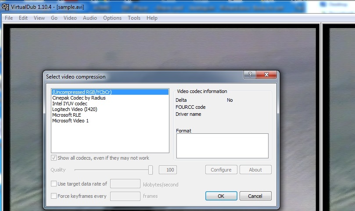
Task: Click the target data rate kilobytes field
Action: click(125, 184)
